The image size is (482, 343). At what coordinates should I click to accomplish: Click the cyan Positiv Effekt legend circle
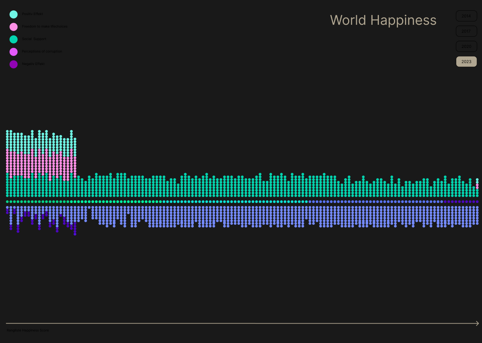(13, 14)
